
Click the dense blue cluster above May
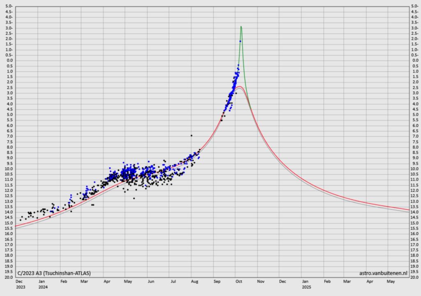tap(129, 171)
